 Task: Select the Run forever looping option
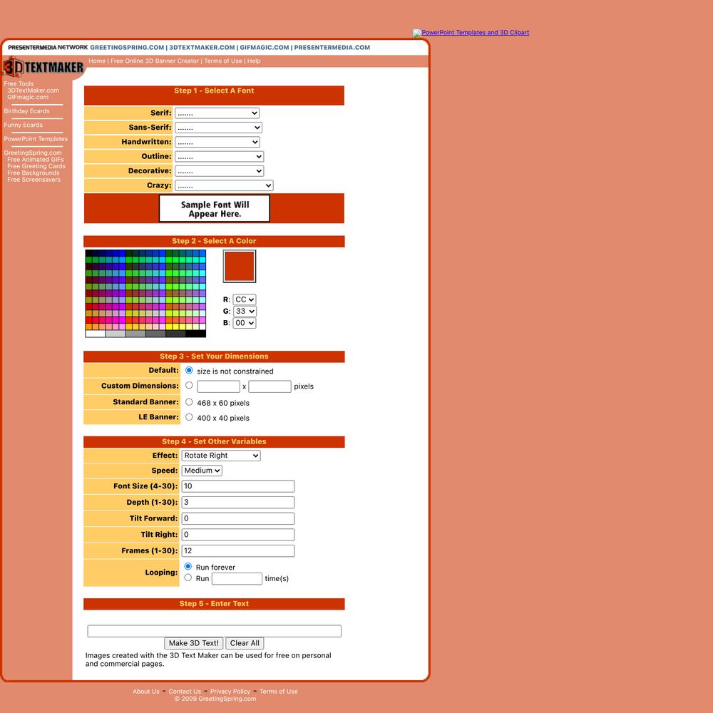coord(188,567)
